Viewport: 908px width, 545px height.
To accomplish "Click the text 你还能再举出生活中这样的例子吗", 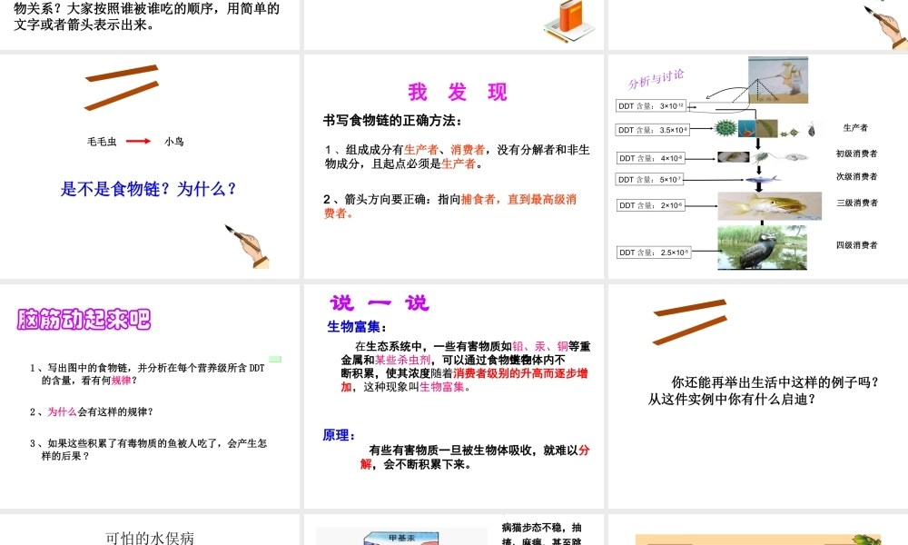I will coord(775,382).
